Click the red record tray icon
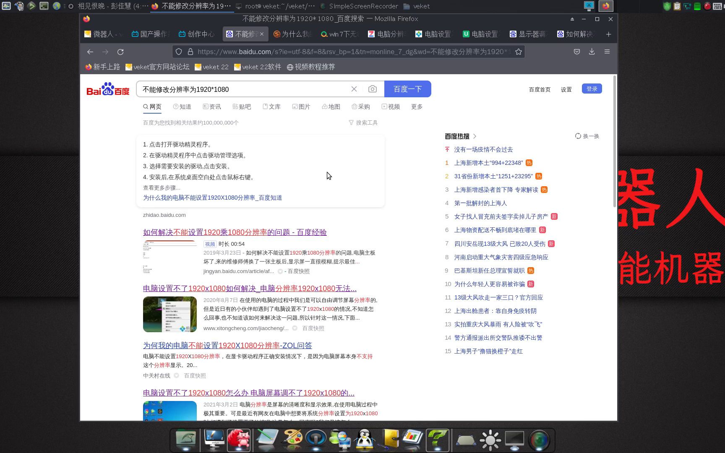This screenshot has width=725, height=453. point(707,6)
